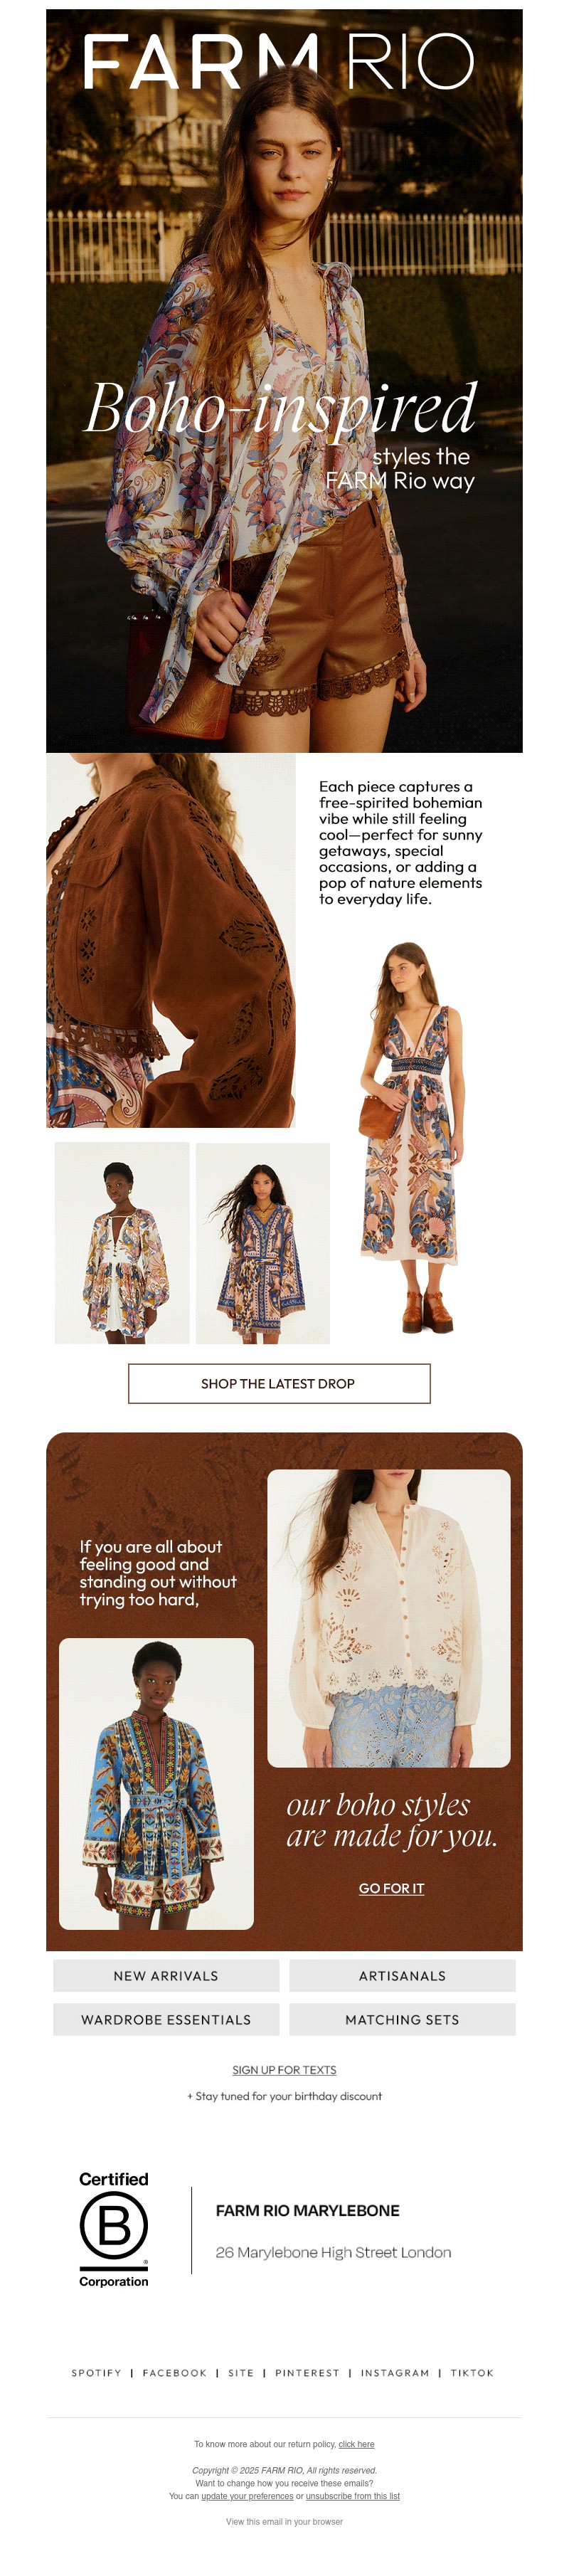This screenshot has width=569, height=2576.
Task: Open MATCHING SETS category
Action: 402,2019
